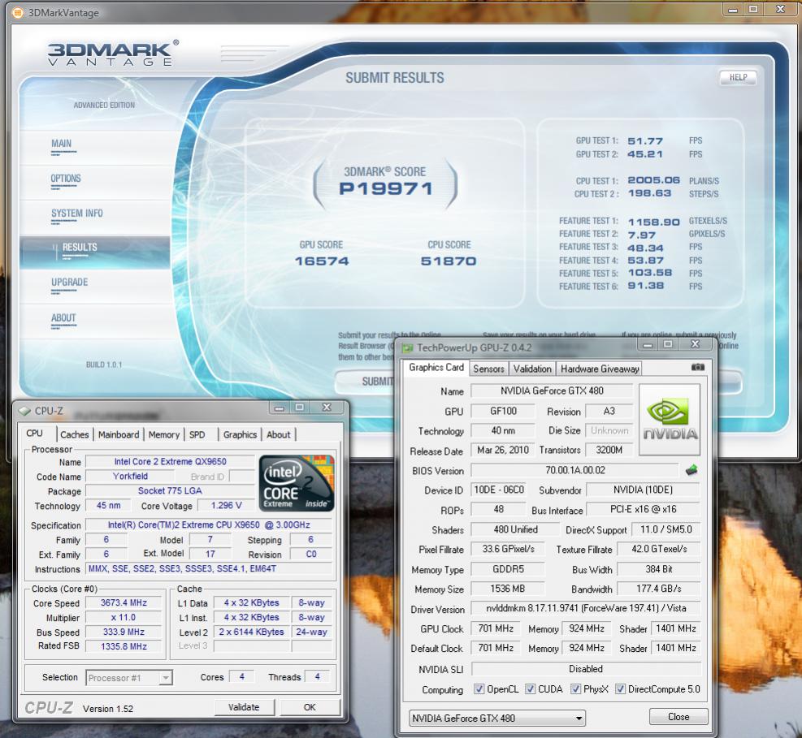Click the CPU TEST 1 result 2005.06

(653, 180)
